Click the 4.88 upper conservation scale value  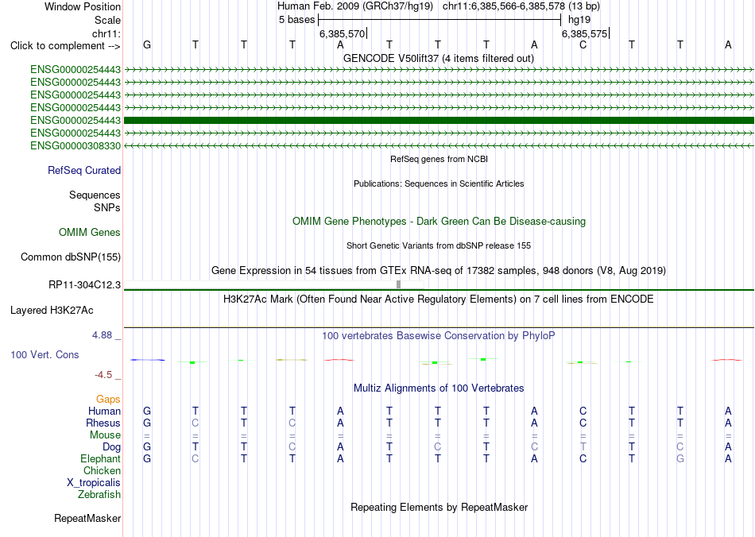tap(102, 335)
